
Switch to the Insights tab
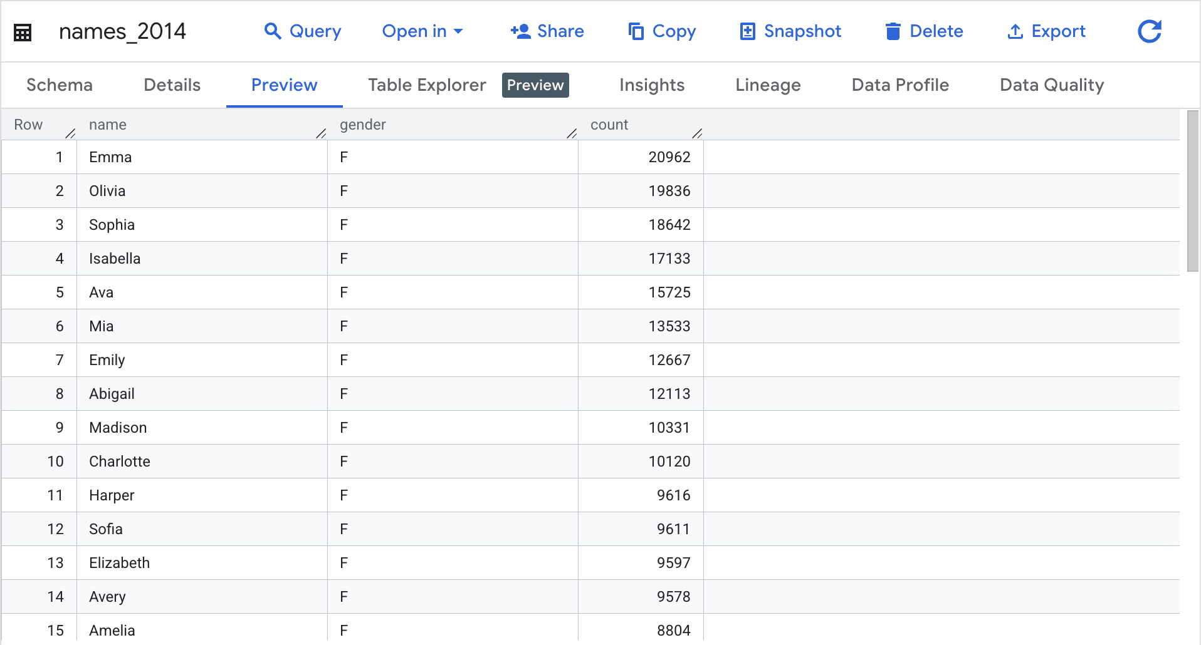651,85
